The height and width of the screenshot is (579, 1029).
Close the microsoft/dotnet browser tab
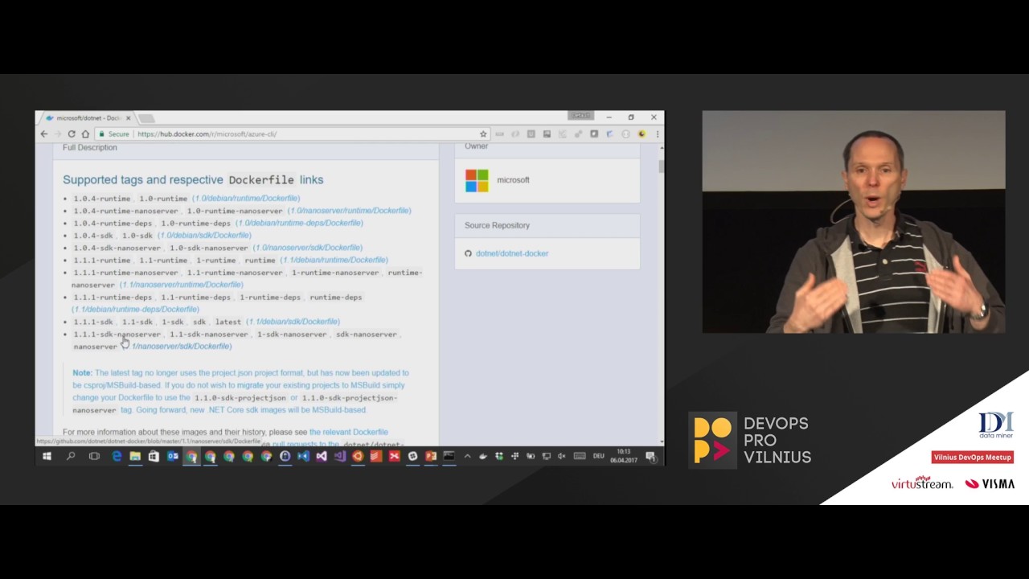click(x=128, y=118)
